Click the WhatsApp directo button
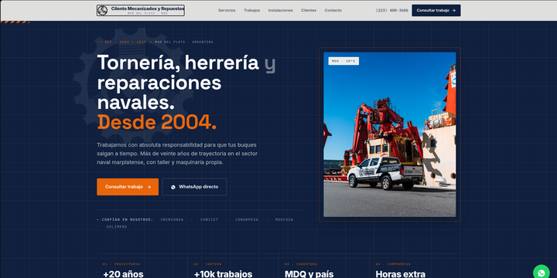The height and width of the screenshot is (278, 557). tap(194, 187)
